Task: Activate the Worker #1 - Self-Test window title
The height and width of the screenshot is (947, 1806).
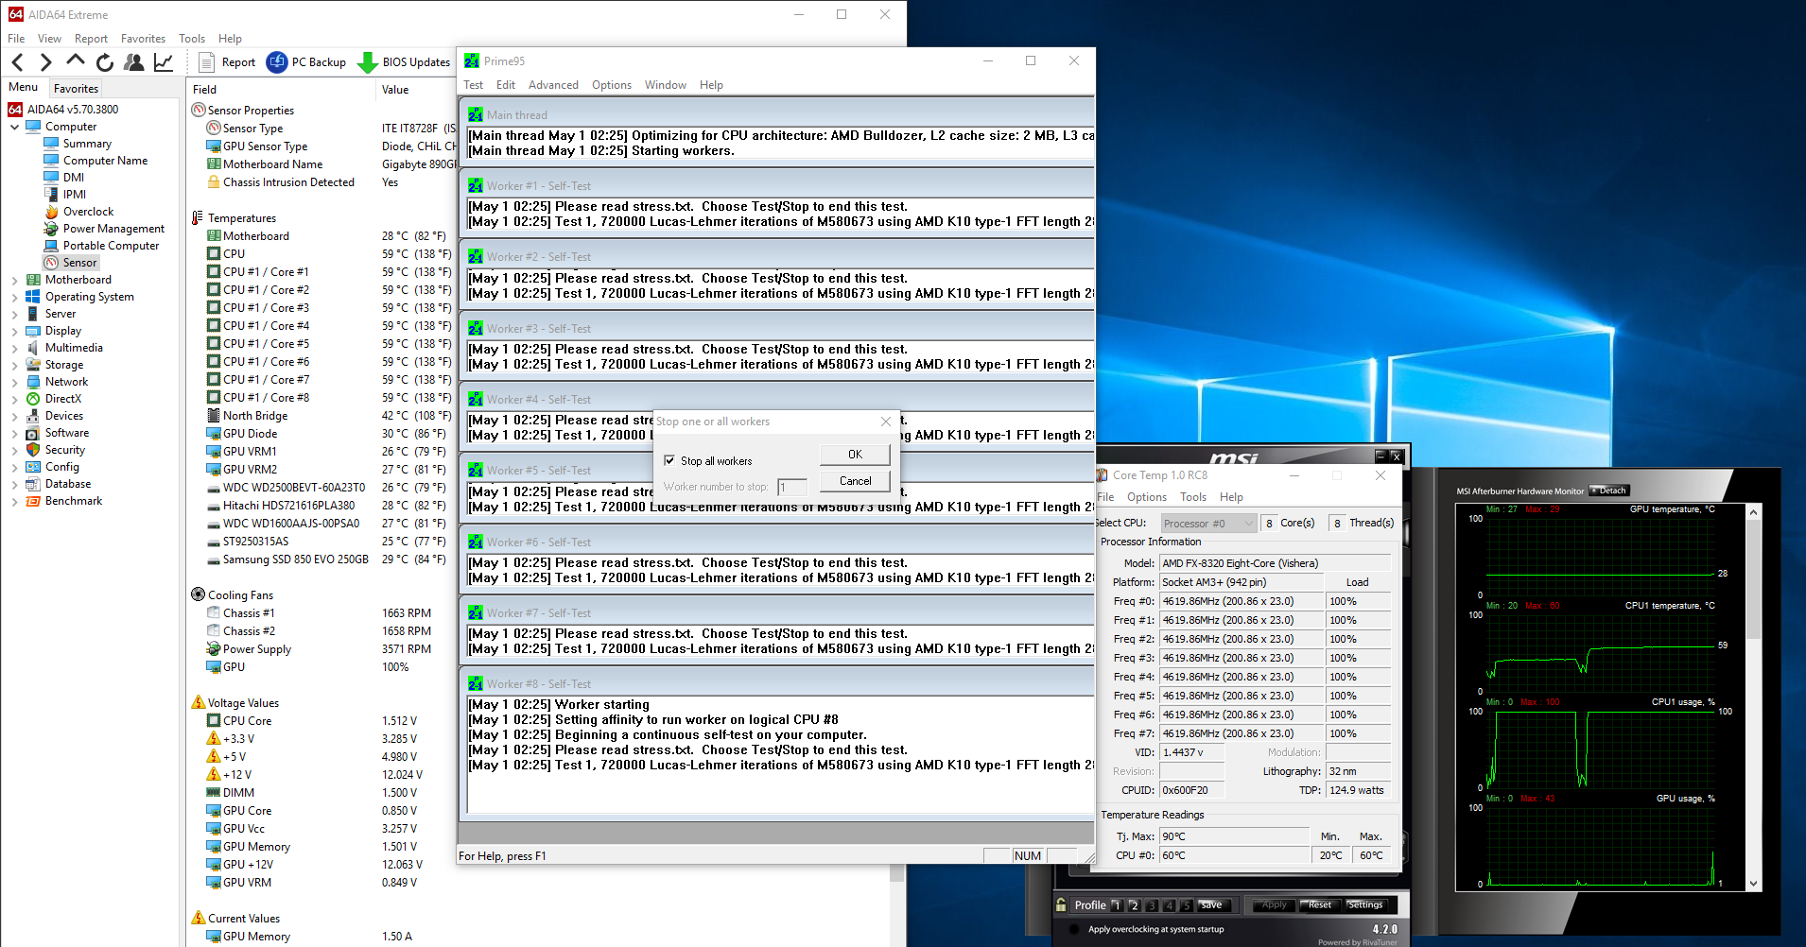Action: [x=539, y=186]
